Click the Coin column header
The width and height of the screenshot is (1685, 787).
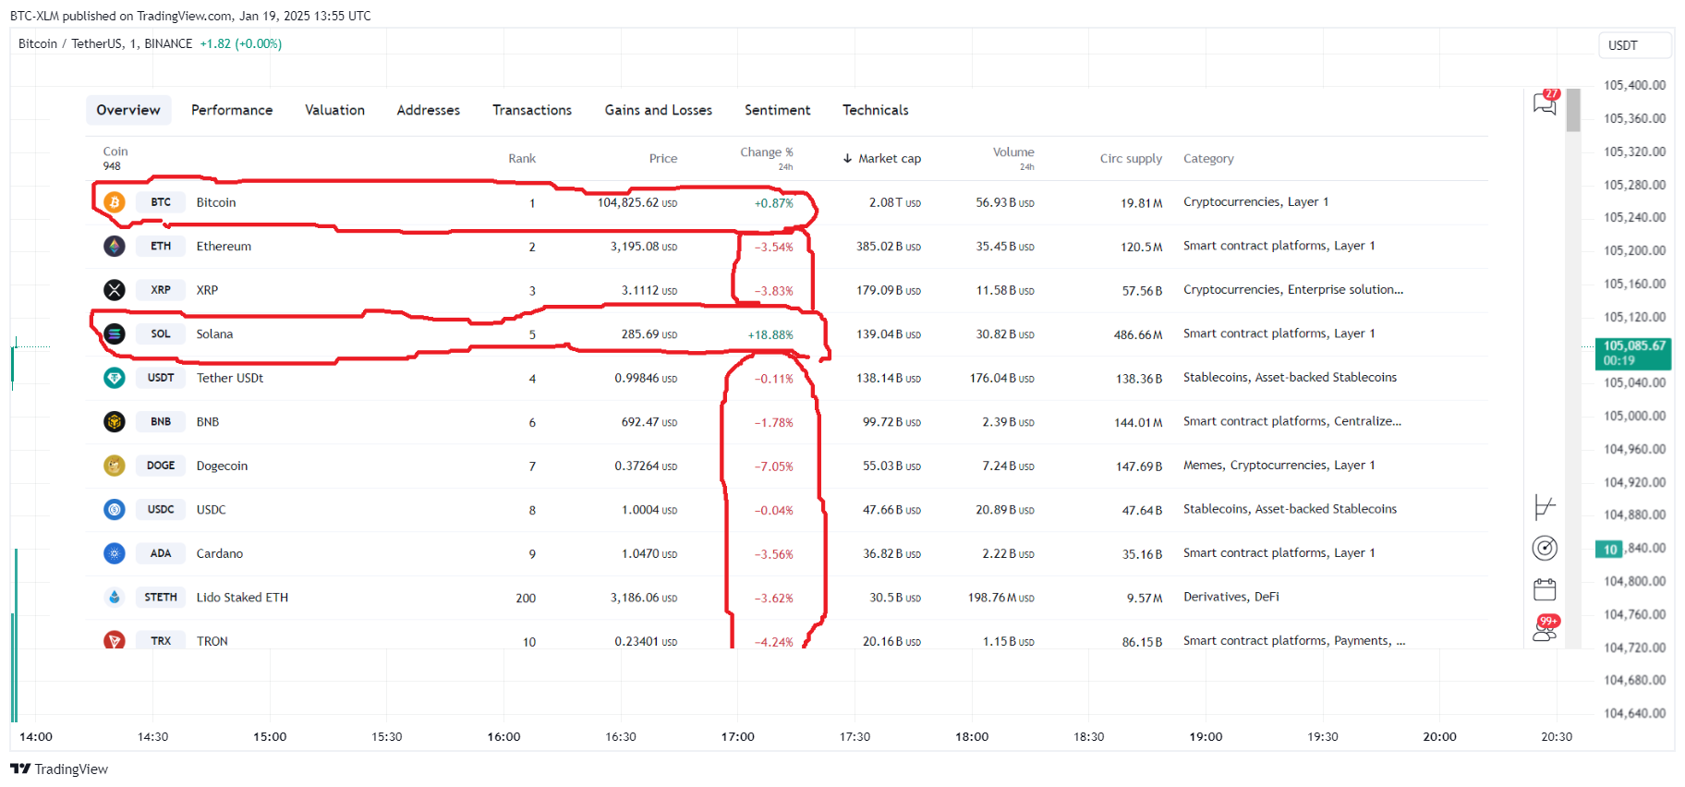point(115,158)
